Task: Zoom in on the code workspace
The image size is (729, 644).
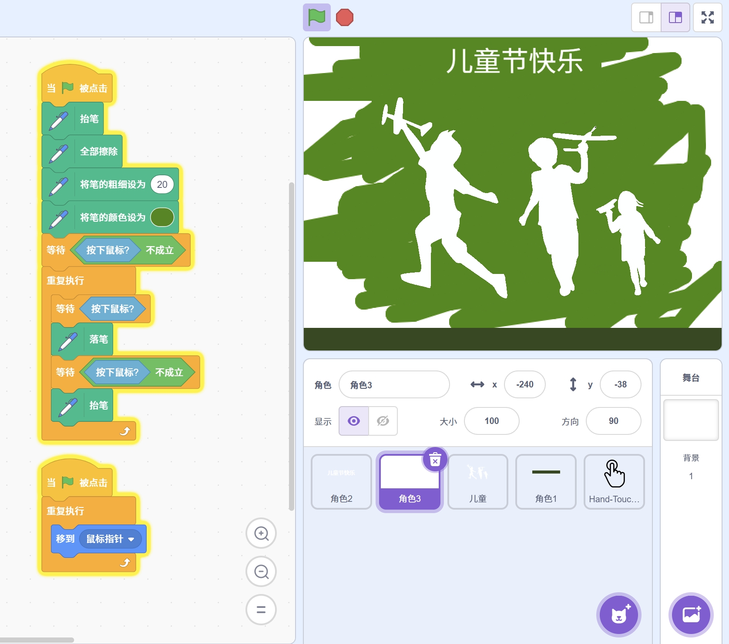Action: (x=261, y=533)
